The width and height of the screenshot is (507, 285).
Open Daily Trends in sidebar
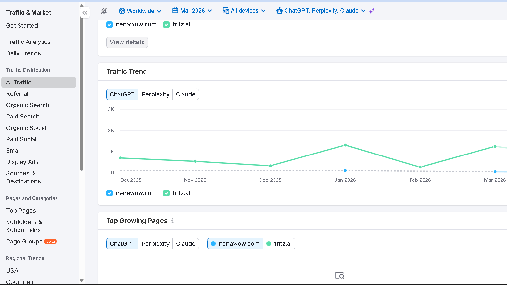pyautogui.click(x=23, y=53)
